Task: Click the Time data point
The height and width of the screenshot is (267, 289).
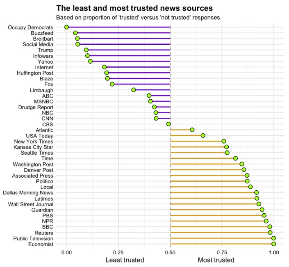Action: pos(235,158)
